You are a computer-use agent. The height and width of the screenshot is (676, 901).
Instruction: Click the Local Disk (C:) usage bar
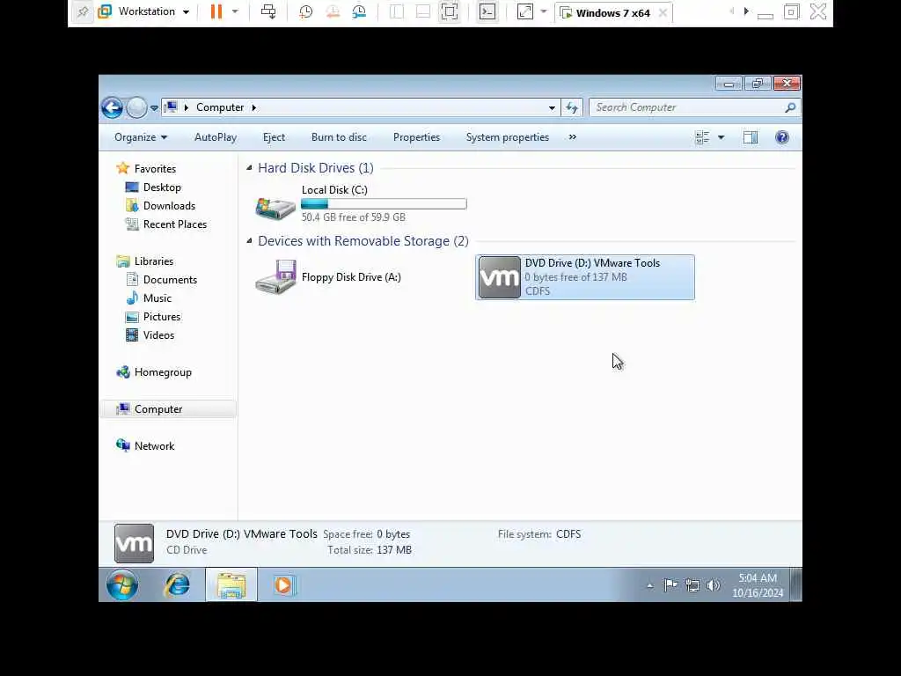(x=384, y=203)
